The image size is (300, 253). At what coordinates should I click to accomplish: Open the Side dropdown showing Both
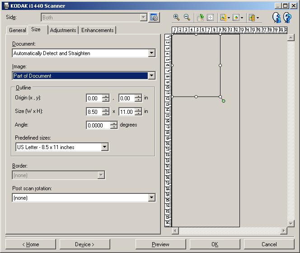143,18
